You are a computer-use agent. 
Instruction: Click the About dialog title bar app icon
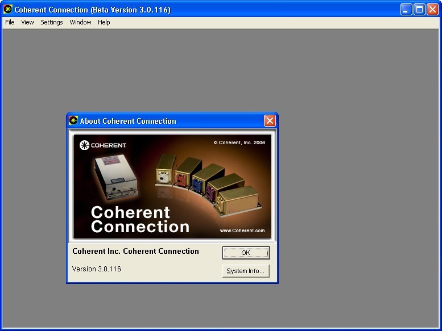click(73, 120)
